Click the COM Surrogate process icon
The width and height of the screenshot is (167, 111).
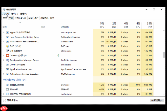click(x=7, y=65)
